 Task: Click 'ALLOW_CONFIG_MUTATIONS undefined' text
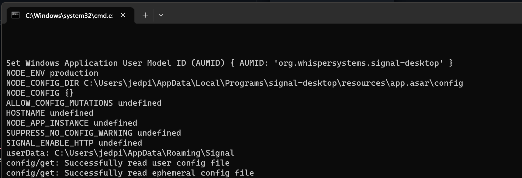(84, 103)
